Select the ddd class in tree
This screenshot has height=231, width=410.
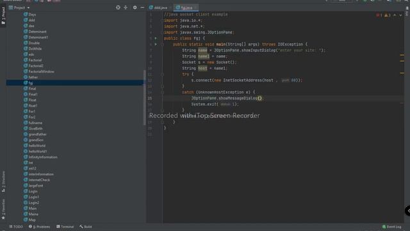(x=29, y=20)
